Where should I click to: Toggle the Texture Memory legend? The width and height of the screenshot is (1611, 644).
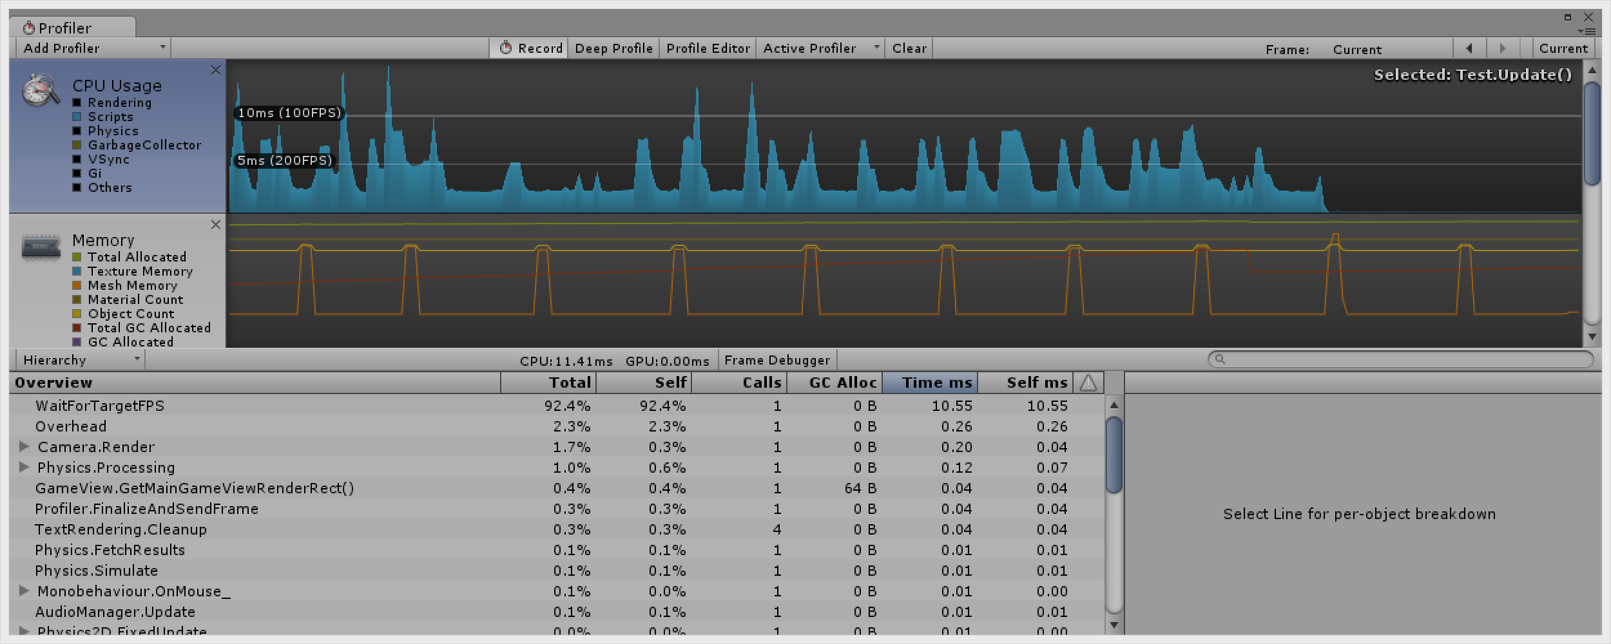point(77,271)
